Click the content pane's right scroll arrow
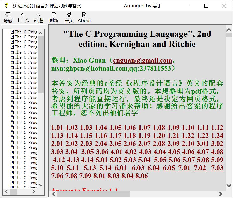233x198 pixels. click(x=220, y=194)
